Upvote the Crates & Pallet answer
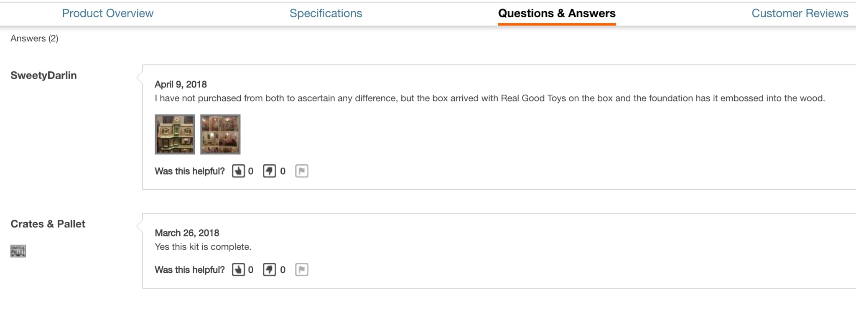Screen dimensions: 856x309 coord(238,270)
